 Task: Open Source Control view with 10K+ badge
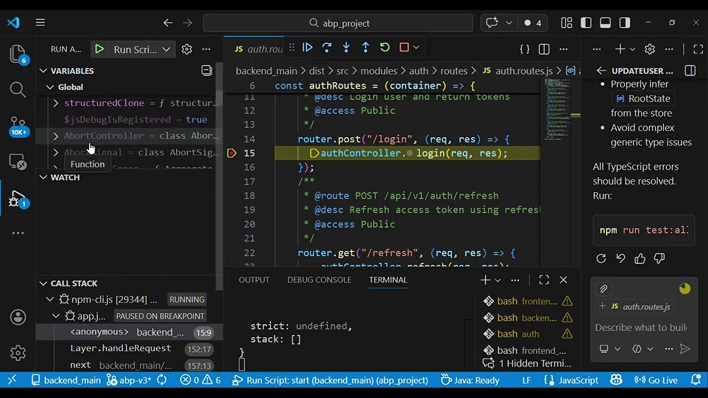pyautogui.click(x=18, y=125)
